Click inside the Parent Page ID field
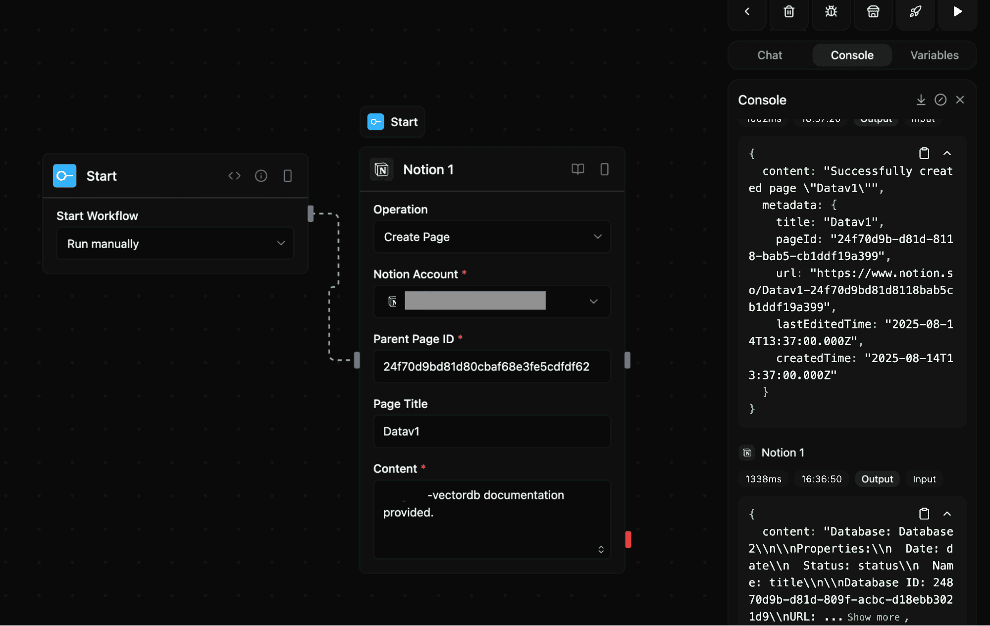The image size is (990, 626). click(x=492, y=366)
